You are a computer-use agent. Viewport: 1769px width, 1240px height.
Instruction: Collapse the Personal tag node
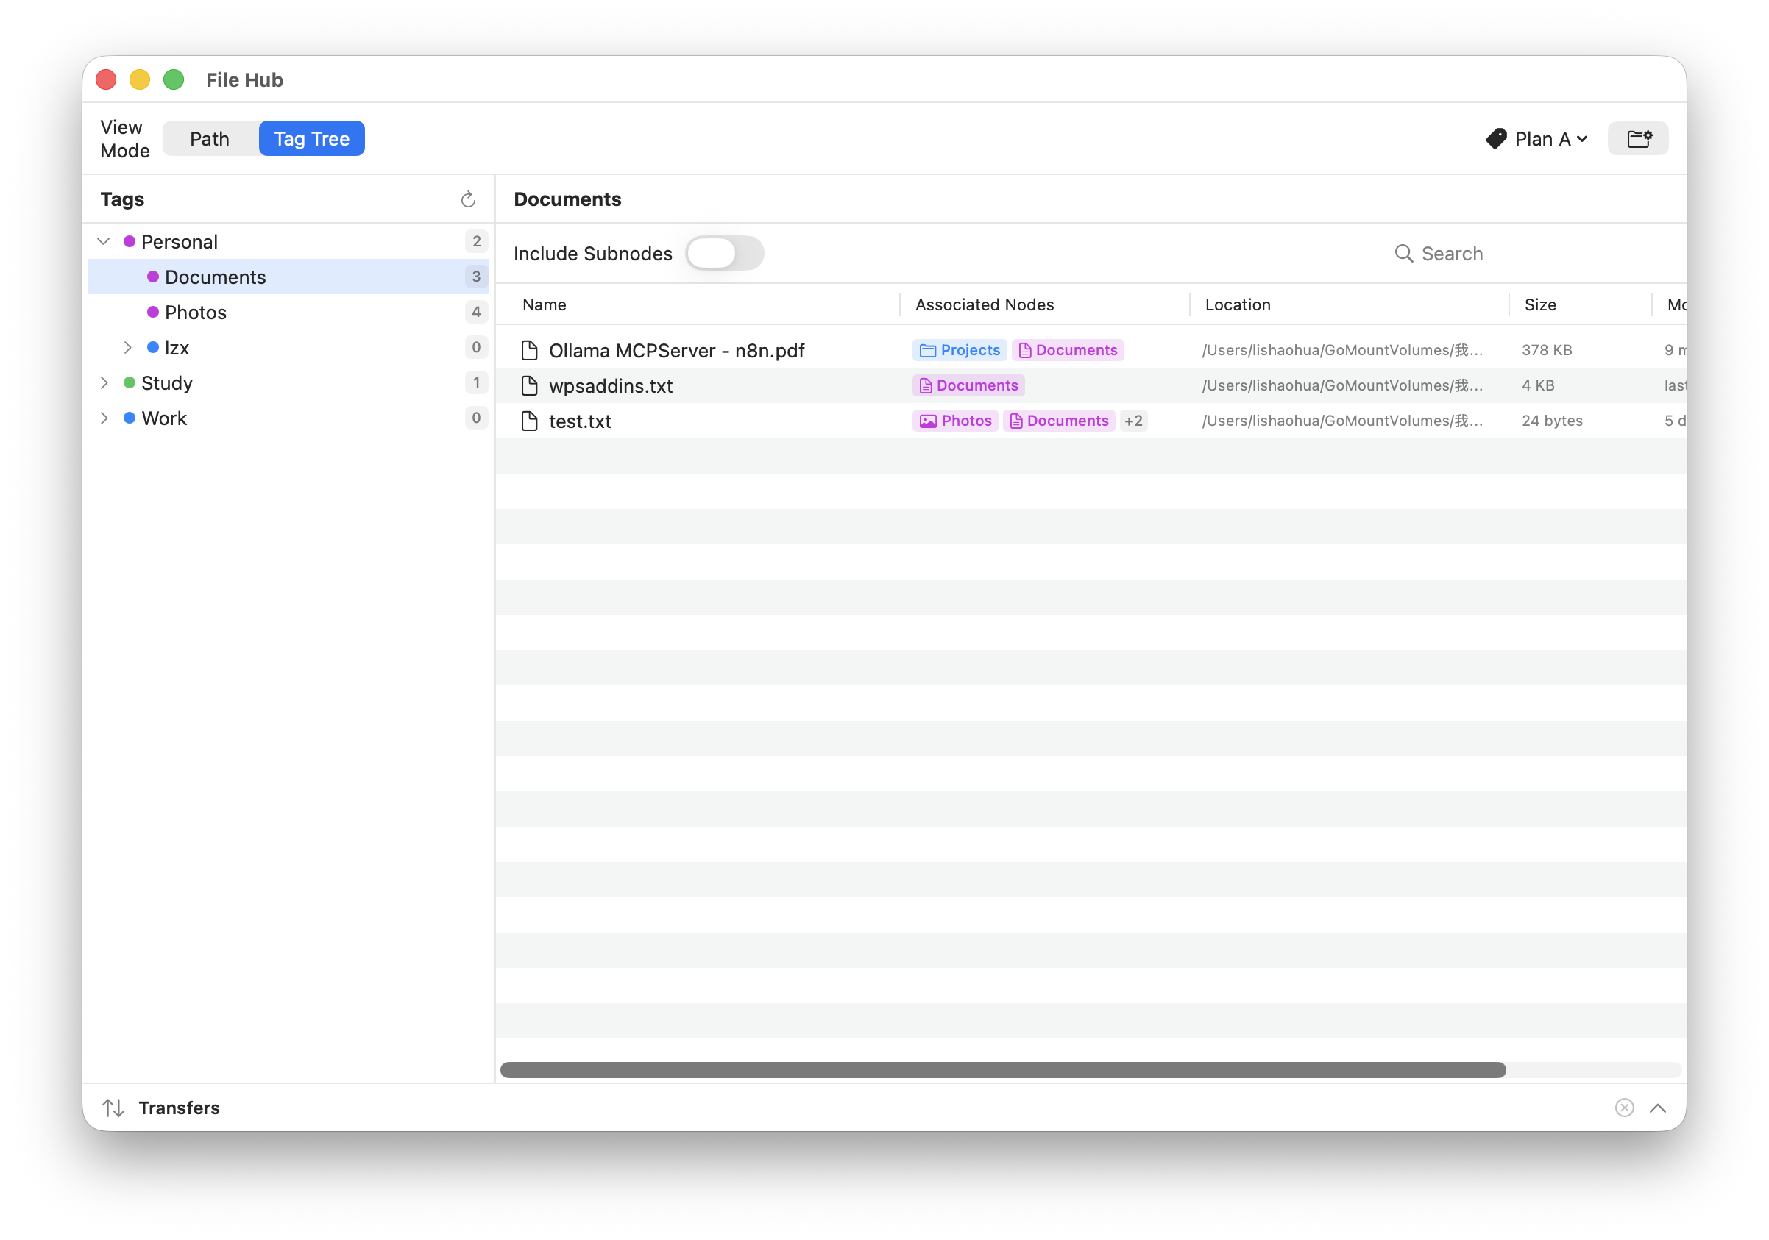point(104,242)
